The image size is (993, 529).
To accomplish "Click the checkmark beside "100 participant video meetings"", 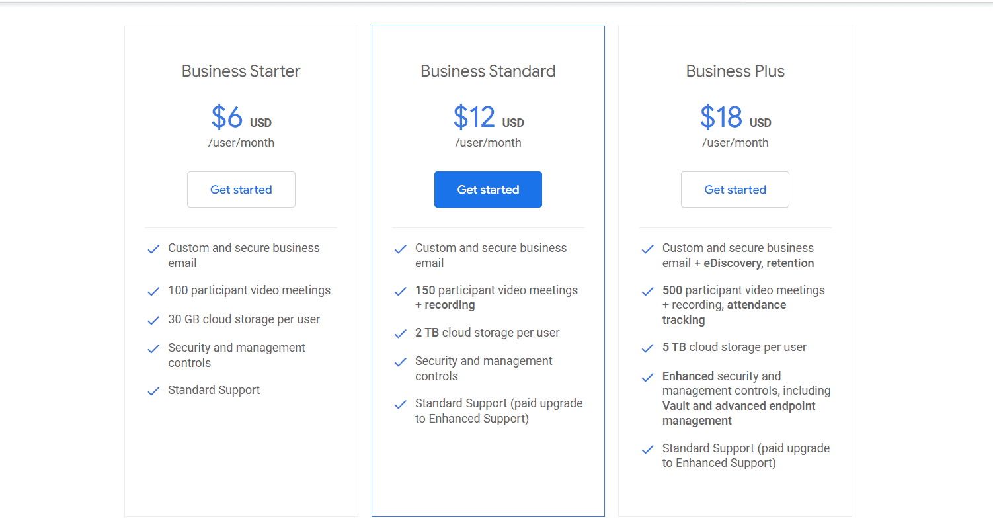I will (153, 291).
